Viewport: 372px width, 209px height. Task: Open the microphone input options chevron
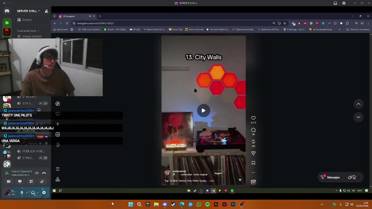coord(27,192)
